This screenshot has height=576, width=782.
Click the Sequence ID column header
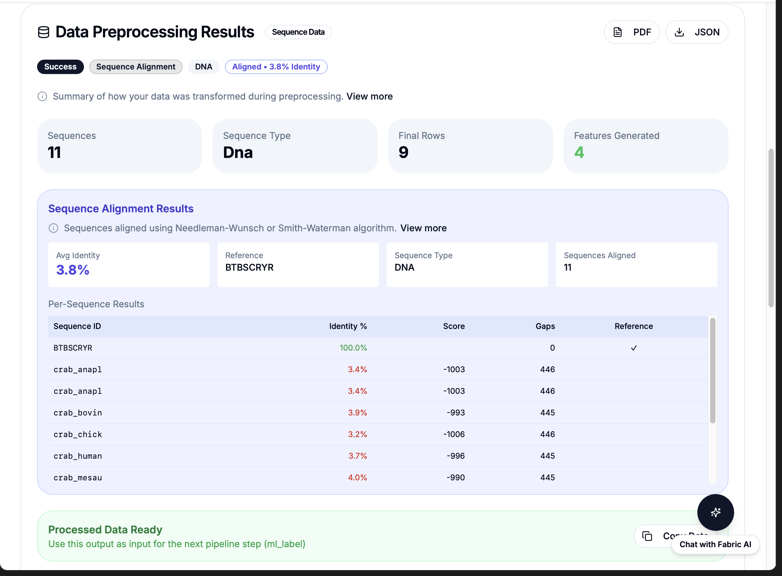tap(77, 326)
